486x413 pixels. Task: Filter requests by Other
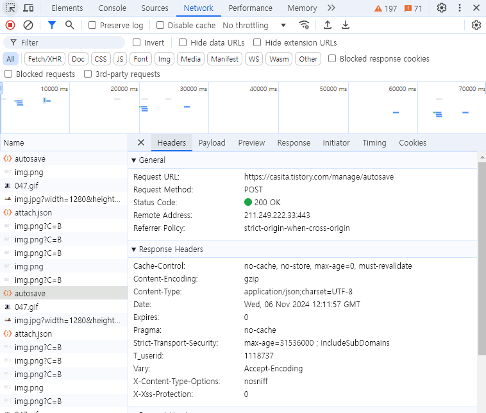coord(308,59)
